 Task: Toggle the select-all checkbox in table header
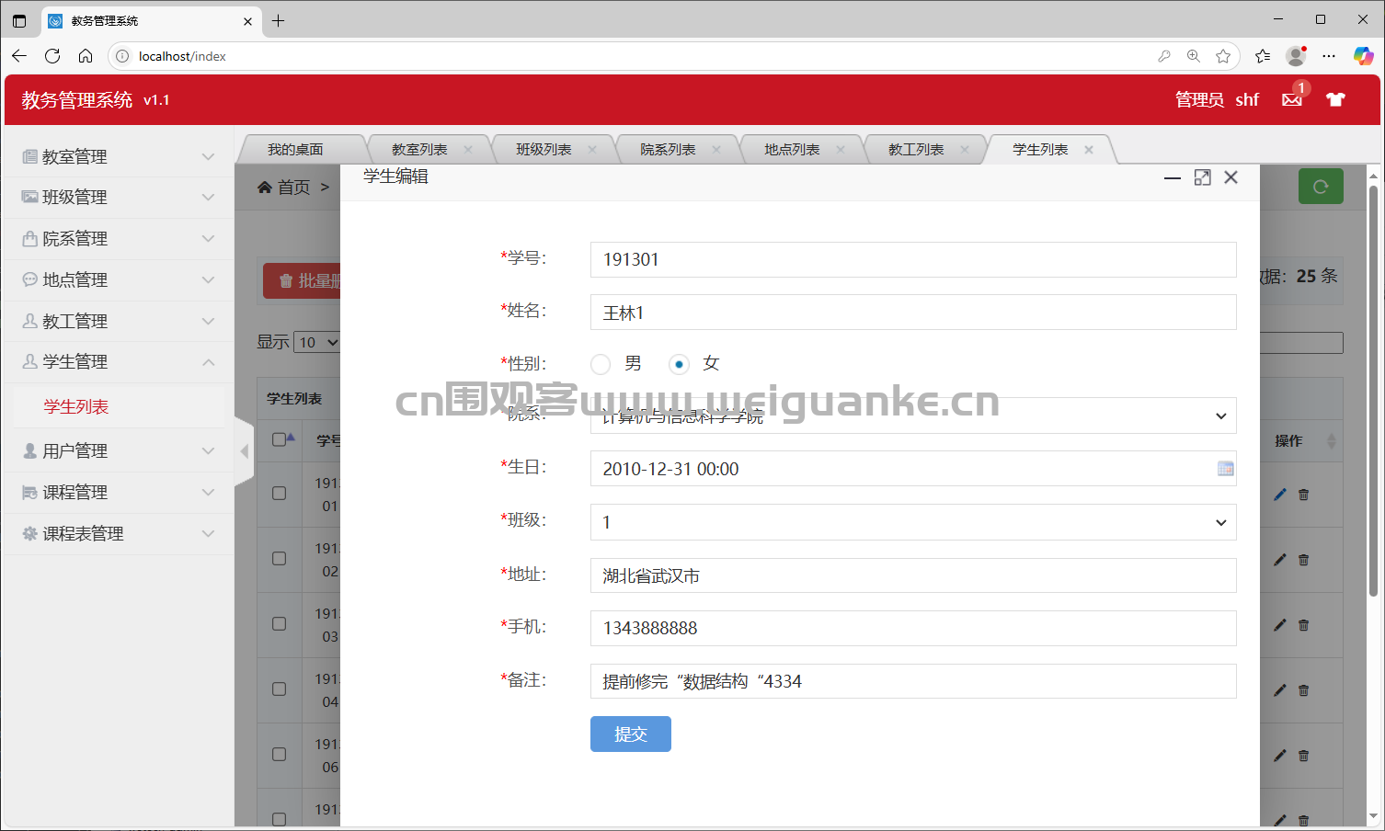(x=279, y=439)
